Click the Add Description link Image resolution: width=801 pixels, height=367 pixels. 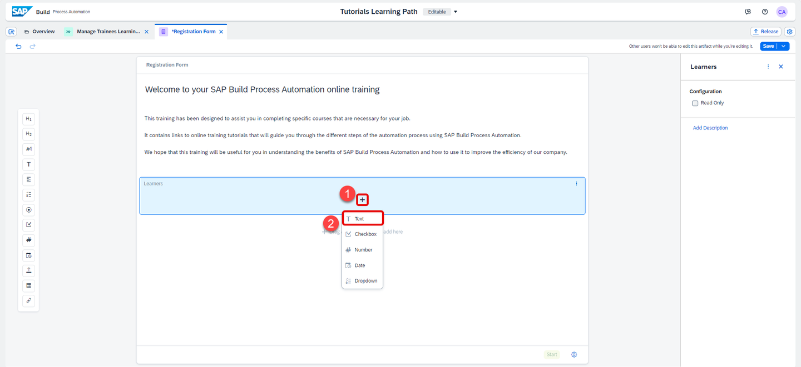click(x=710, y=128)
